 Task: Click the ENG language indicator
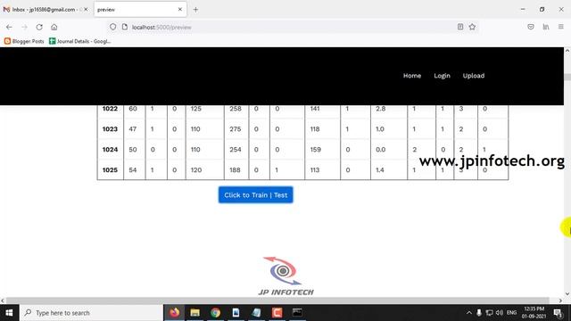(x=511, y=313)
